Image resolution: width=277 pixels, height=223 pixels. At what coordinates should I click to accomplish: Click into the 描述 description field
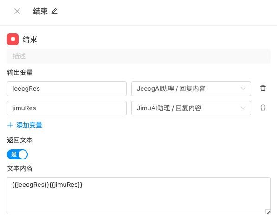tap(139, 56)
